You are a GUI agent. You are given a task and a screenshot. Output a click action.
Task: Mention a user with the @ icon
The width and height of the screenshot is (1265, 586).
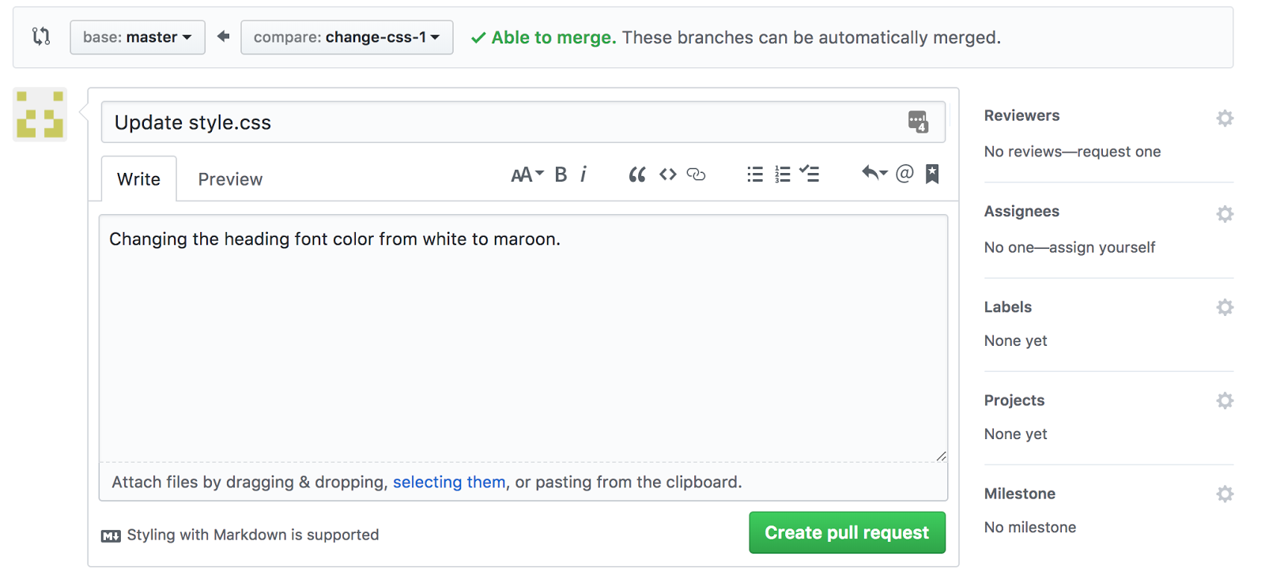pos(904,174)
